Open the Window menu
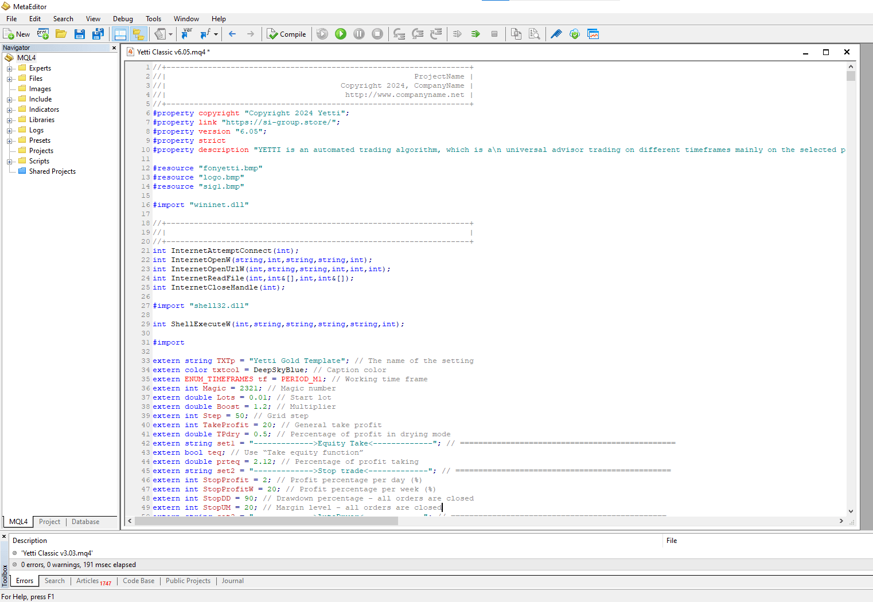The height and width of the screenshot is (602, 873). coord(186,19)
